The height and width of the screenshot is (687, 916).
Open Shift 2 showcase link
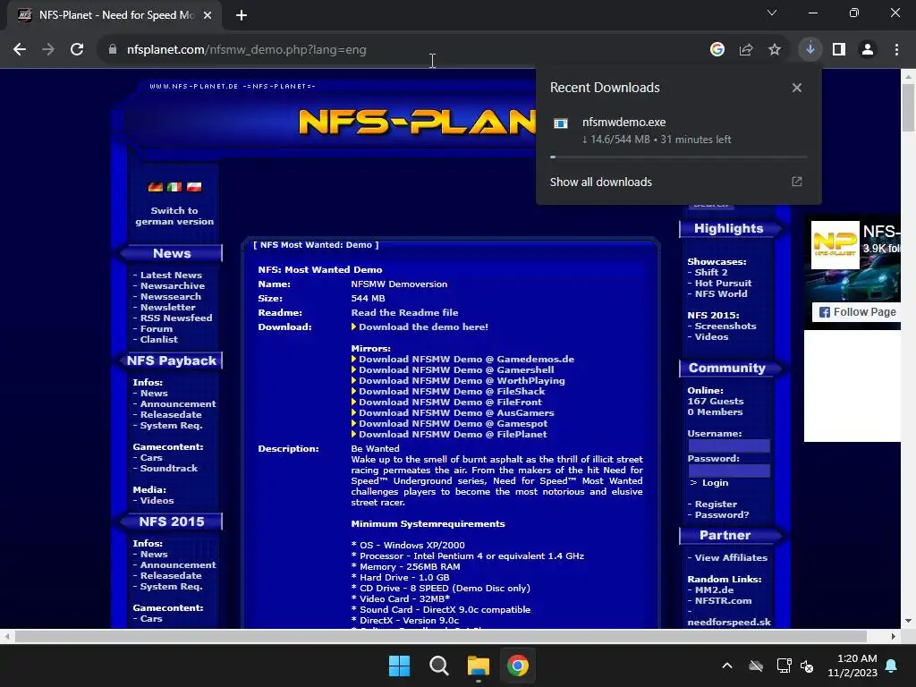click(x=711, y=272)
